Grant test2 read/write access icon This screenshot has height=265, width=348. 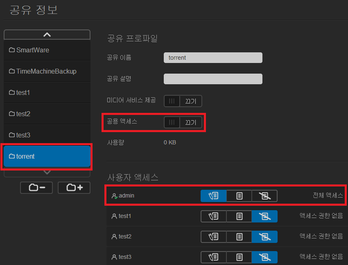213,237
